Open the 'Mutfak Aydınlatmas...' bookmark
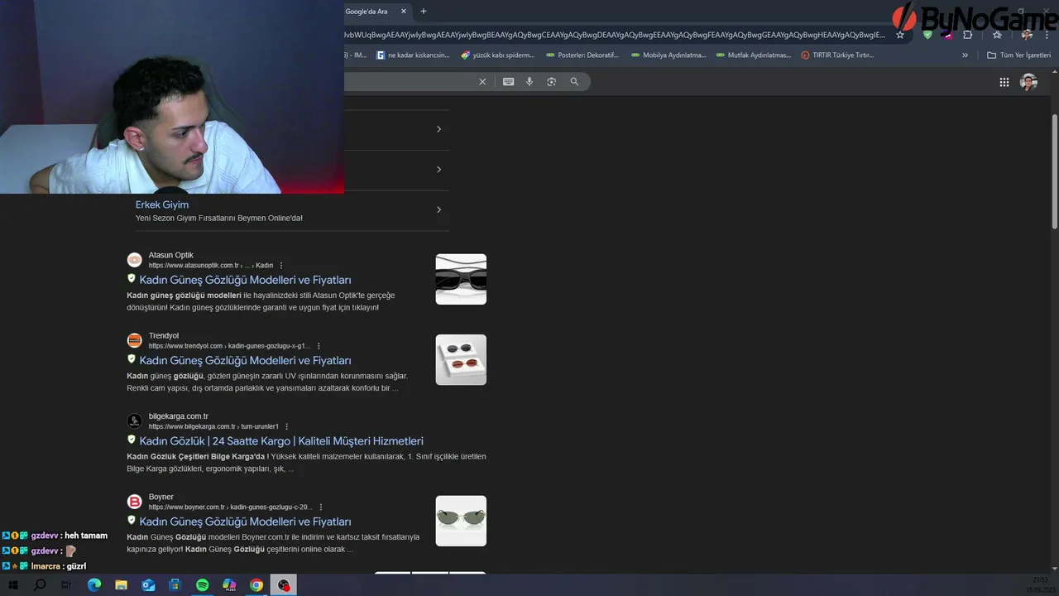Viewport: 1059px width, 596px height. (x=754, y=55)
